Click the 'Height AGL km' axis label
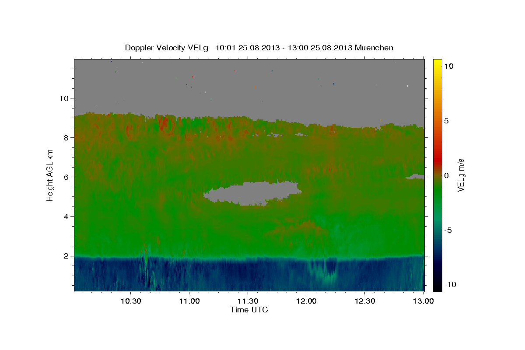The width and height of the screenshot is (525, 350). (50, 175)
